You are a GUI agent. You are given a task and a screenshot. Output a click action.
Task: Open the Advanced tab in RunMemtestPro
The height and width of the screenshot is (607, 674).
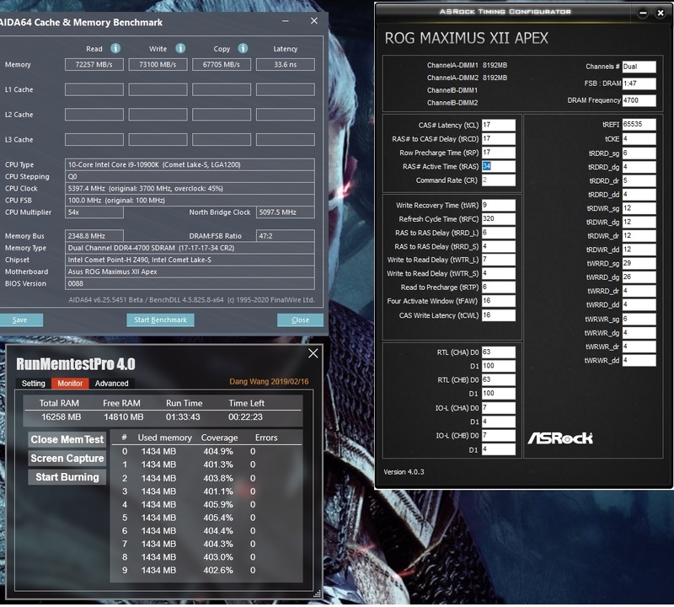click(112, 384)
